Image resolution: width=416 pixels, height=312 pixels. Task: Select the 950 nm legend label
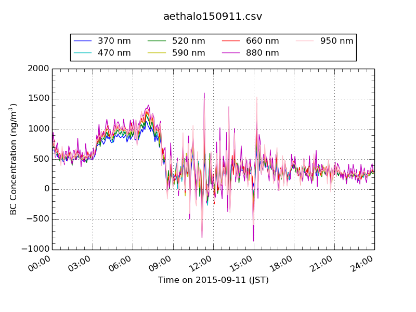pyautogui.click(x=336, y=41)
